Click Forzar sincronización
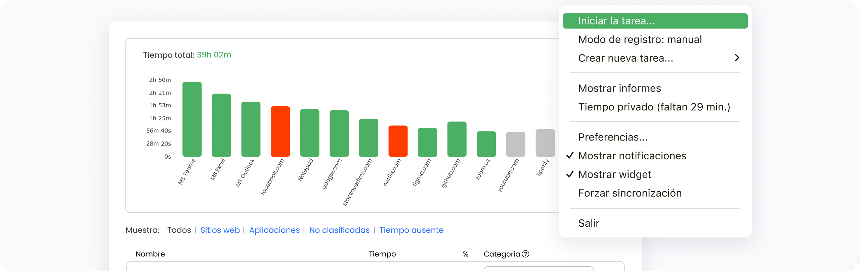 pos(630,193)
